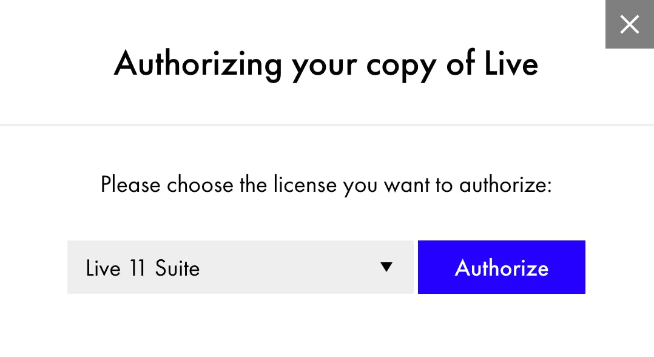
Task: Close the authorization dialog with the X
Action: pos(630,24)
